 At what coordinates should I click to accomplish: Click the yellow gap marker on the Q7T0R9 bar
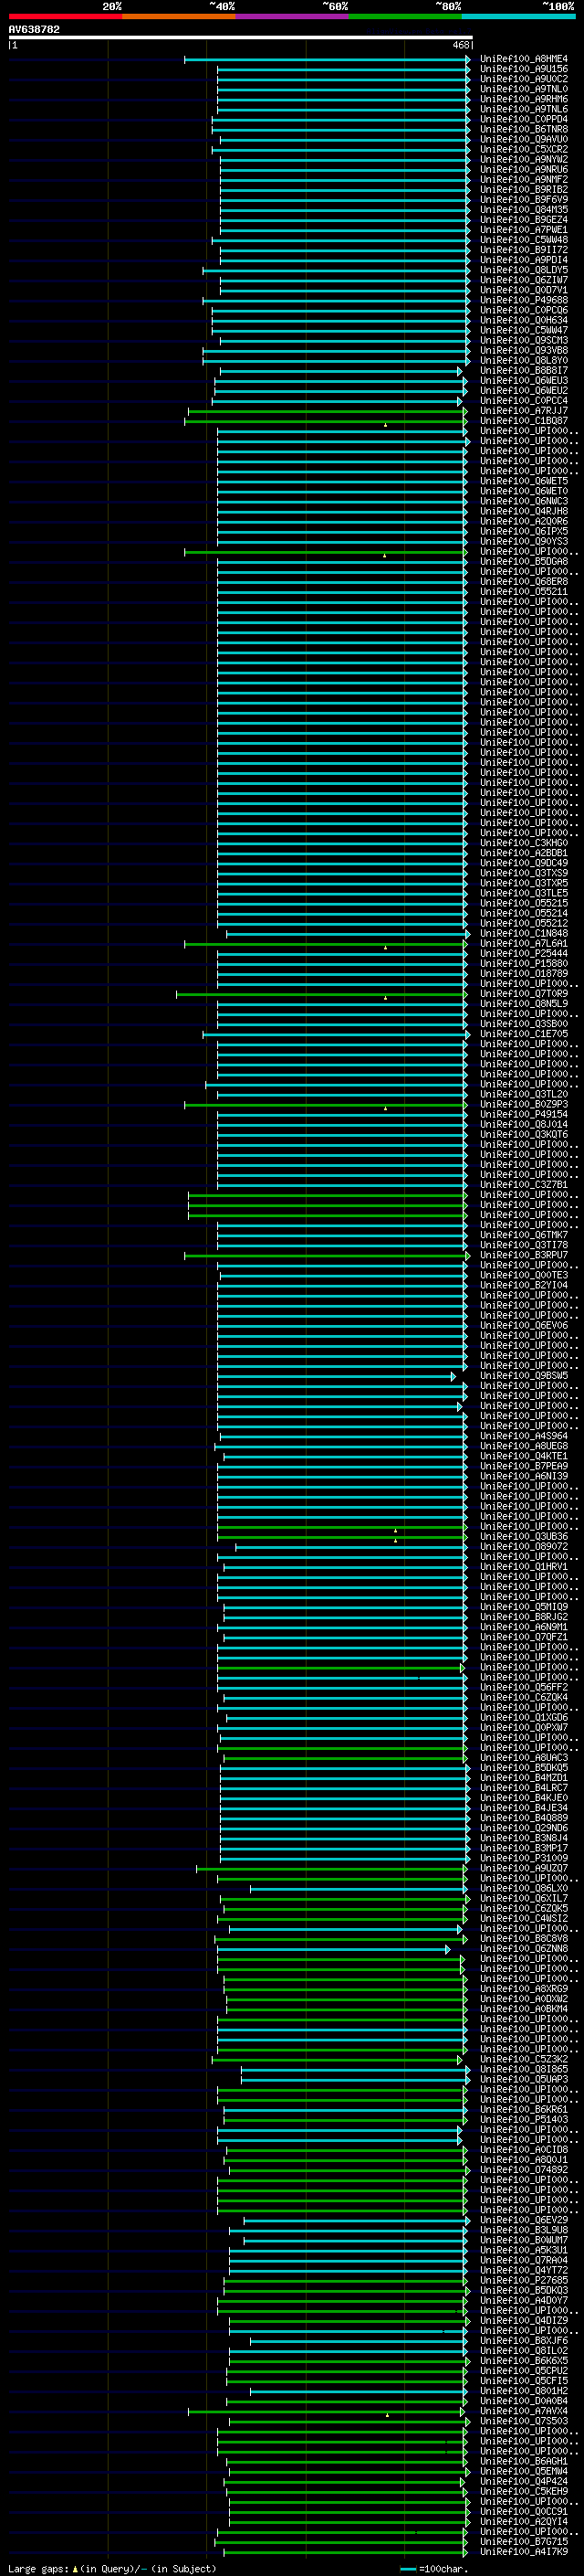(x=385, y=997)
